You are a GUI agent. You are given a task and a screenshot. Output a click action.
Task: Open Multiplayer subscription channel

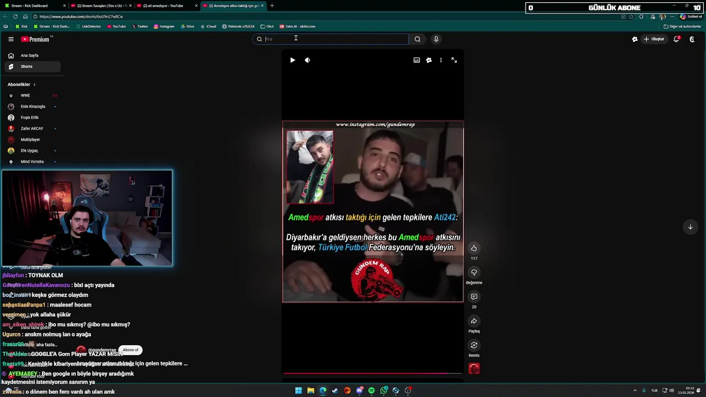pyautogui.click(x=32, y=140)
